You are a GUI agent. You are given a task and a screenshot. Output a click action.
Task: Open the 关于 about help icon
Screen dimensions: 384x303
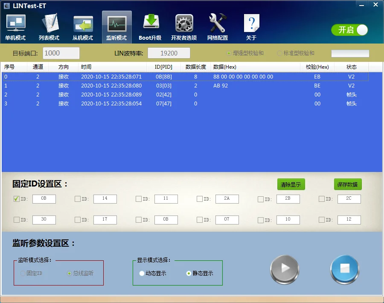click(x=251, y=26)
